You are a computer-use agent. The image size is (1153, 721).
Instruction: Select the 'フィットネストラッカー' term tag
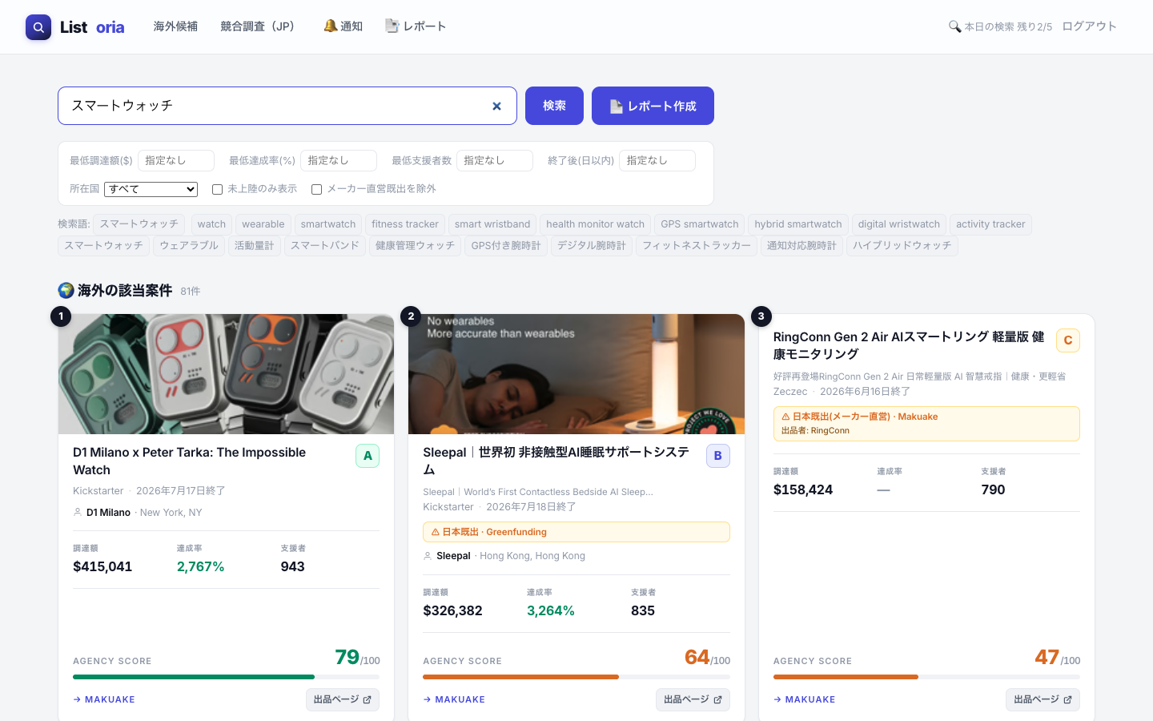click(697, 246)
